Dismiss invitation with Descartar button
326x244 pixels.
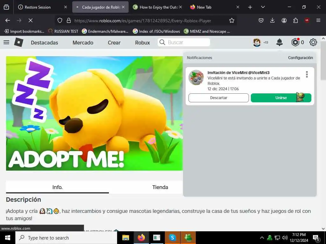tap(218, 98)
